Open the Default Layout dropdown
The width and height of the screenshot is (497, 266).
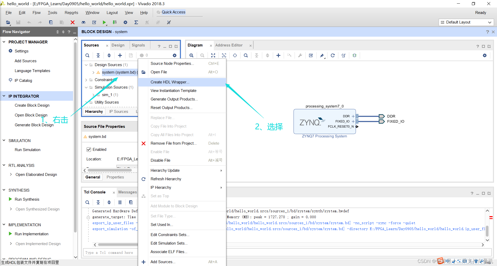[x=466, y=22]
